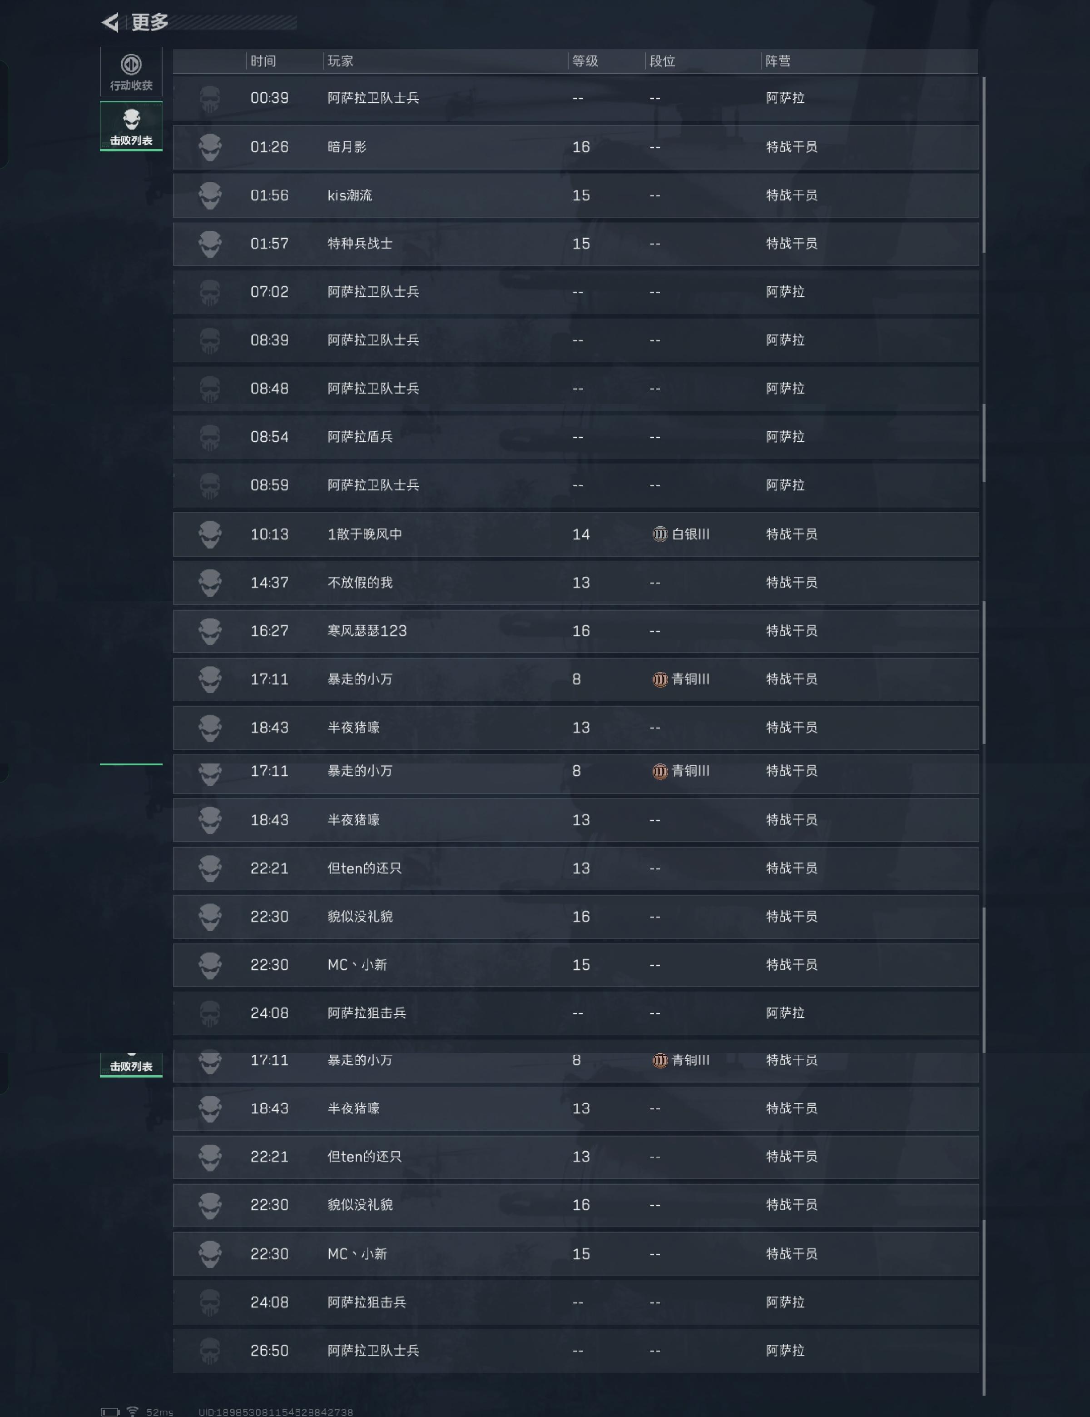
Task: Click the 阵营 column header
Action: point(778,61)
